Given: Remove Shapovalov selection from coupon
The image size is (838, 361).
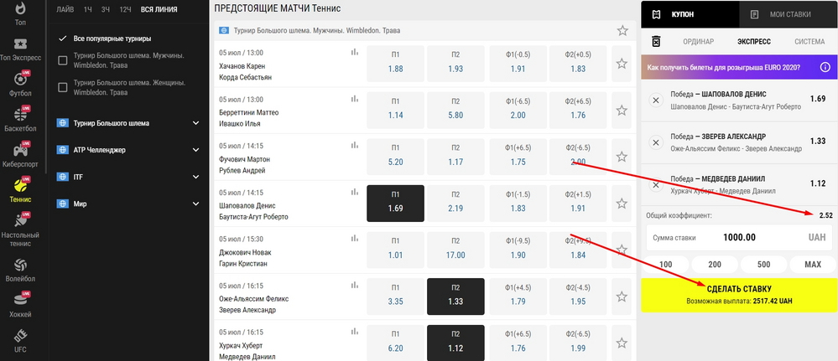Looking at the screenshot, I should [656, 101].
